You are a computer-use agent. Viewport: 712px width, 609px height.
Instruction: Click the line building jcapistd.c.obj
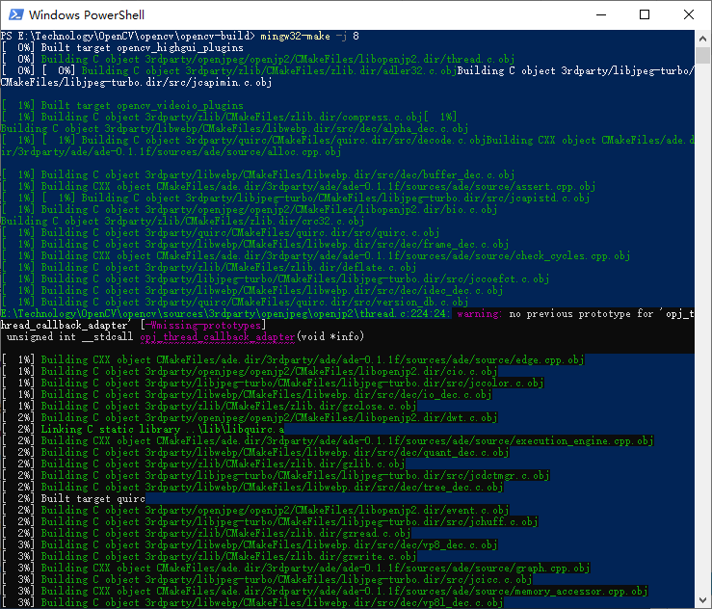coord(295,198)
